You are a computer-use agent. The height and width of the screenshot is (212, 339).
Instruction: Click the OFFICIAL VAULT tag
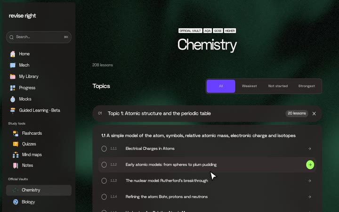(x=190, y=31)
